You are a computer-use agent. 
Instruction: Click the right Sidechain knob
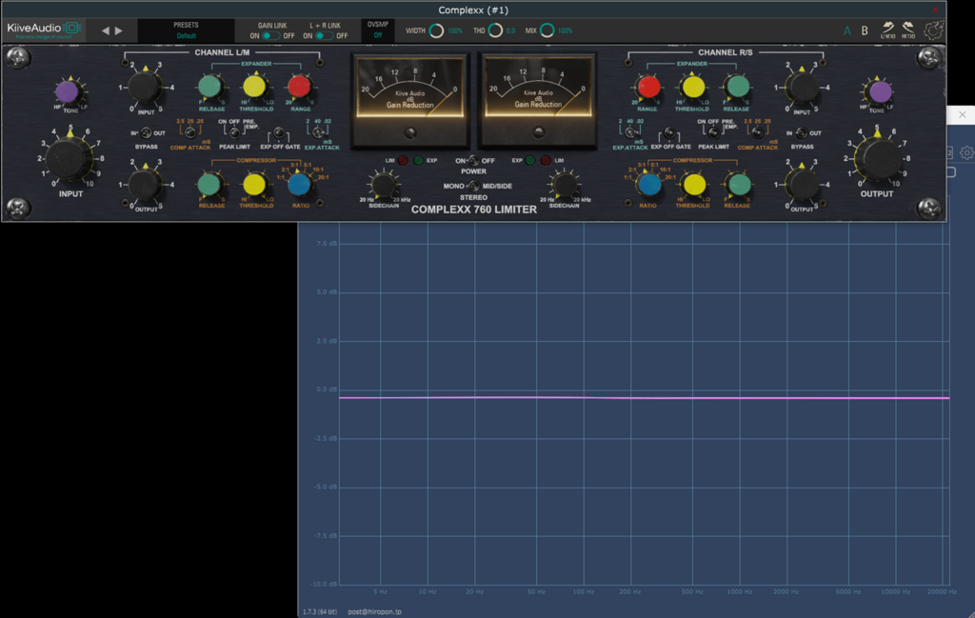[x=564, y=186]
